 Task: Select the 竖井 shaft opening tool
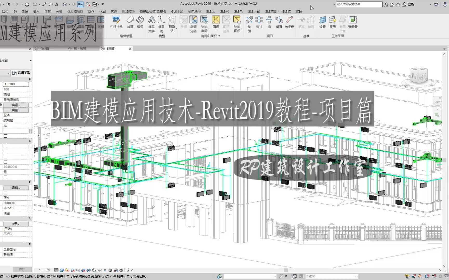(259, 22)
